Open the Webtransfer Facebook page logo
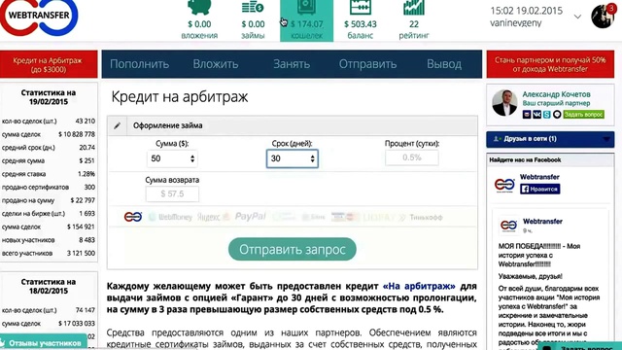622x350 pixels. 504,185
